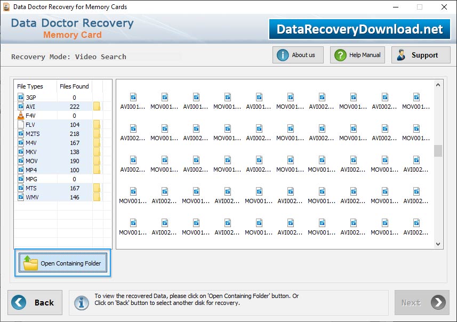This screenshot has width=457, height=322.
Task: Select the M4V row label
Action: pos(31,143)
